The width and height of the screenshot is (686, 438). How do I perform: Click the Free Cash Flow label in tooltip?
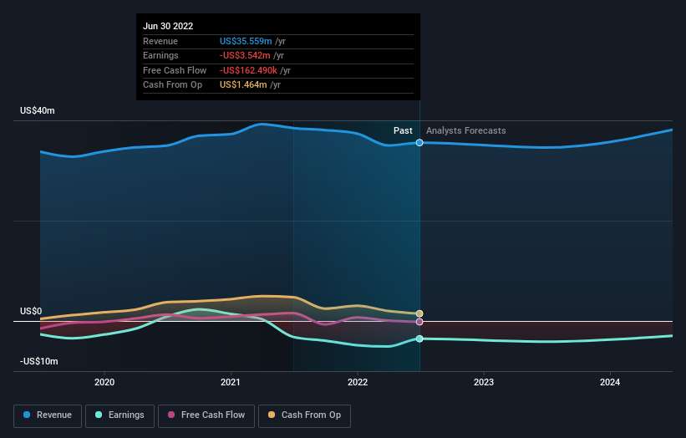(175, 70)
